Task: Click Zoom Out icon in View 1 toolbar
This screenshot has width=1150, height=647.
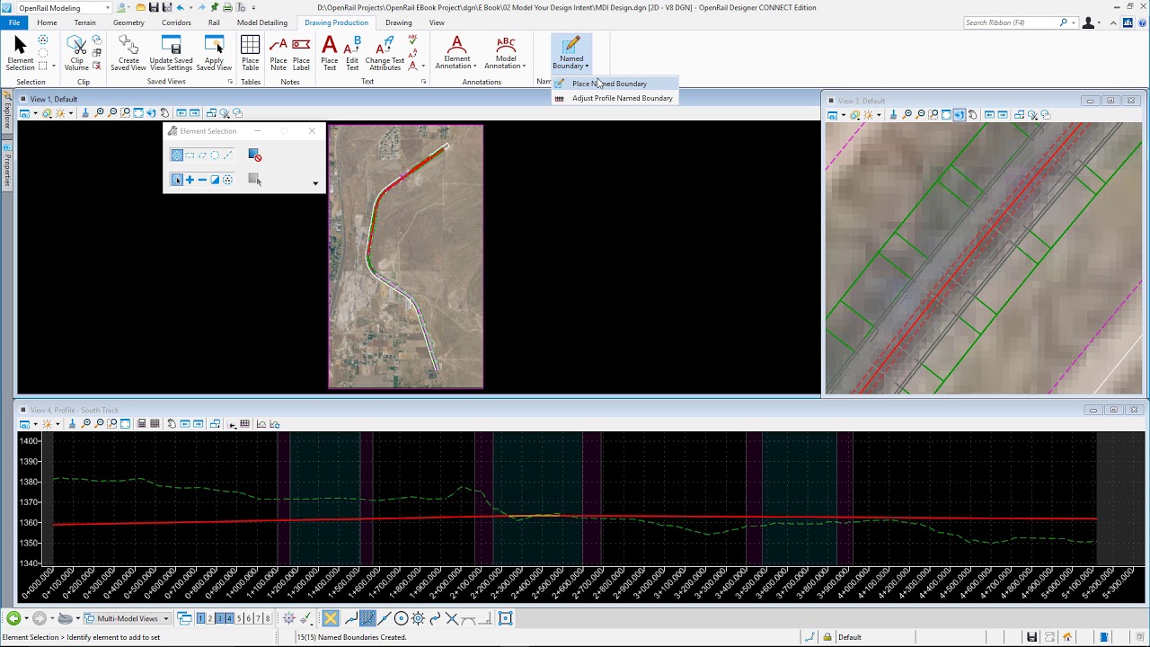Action: pos(112,113)
